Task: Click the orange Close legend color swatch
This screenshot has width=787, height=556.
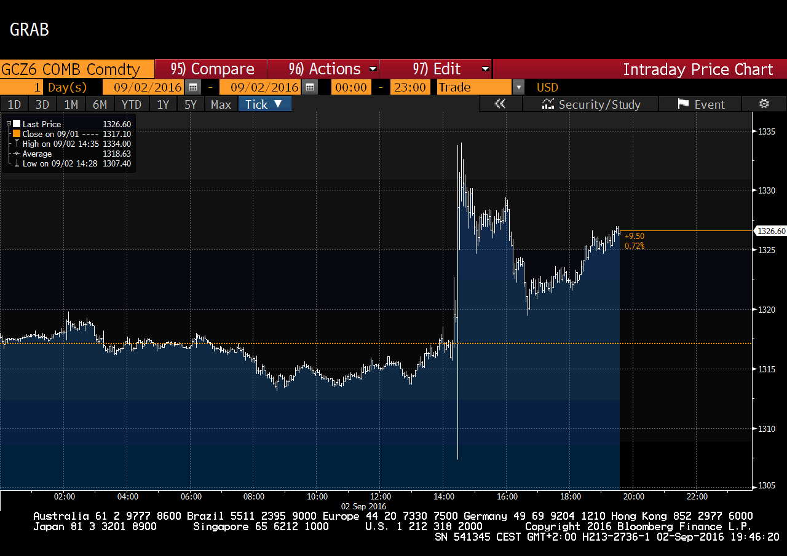Action: click(x=17, y=134)
